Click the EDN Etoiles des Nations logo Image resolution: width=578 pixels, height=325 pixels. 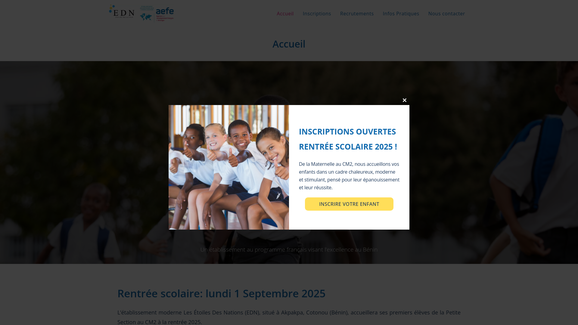(122, 11)
